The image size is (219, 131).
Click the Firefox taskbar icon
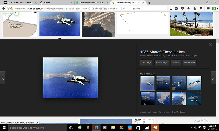[x=96, y=128]
